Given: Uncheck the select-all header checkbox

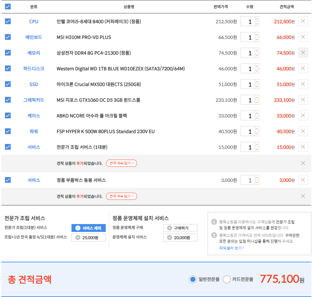Looking at the screenshot, I should click(8, 7).
